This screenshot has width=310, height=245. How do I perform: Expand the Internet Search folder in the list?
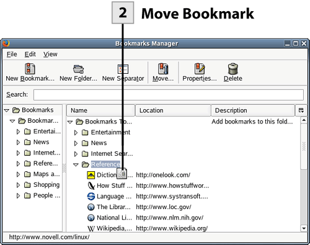pos(76,154)
